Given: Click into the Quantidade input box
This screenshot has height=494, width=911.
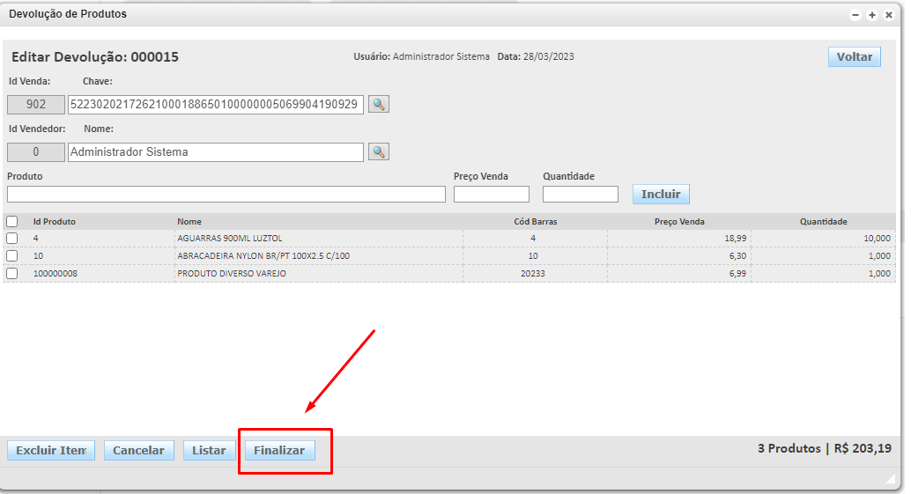Looking at the screenshot, I should pyautogui.click(x=580, y=195).
